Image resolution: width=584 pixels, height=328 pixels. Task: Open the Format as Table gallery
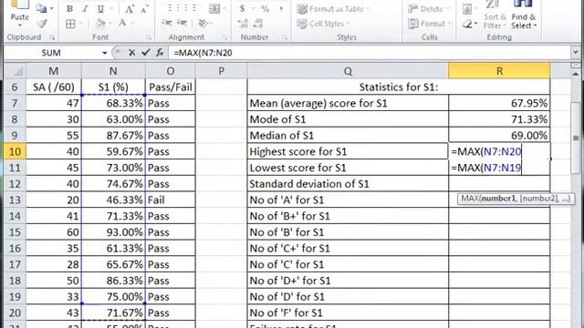333,8
